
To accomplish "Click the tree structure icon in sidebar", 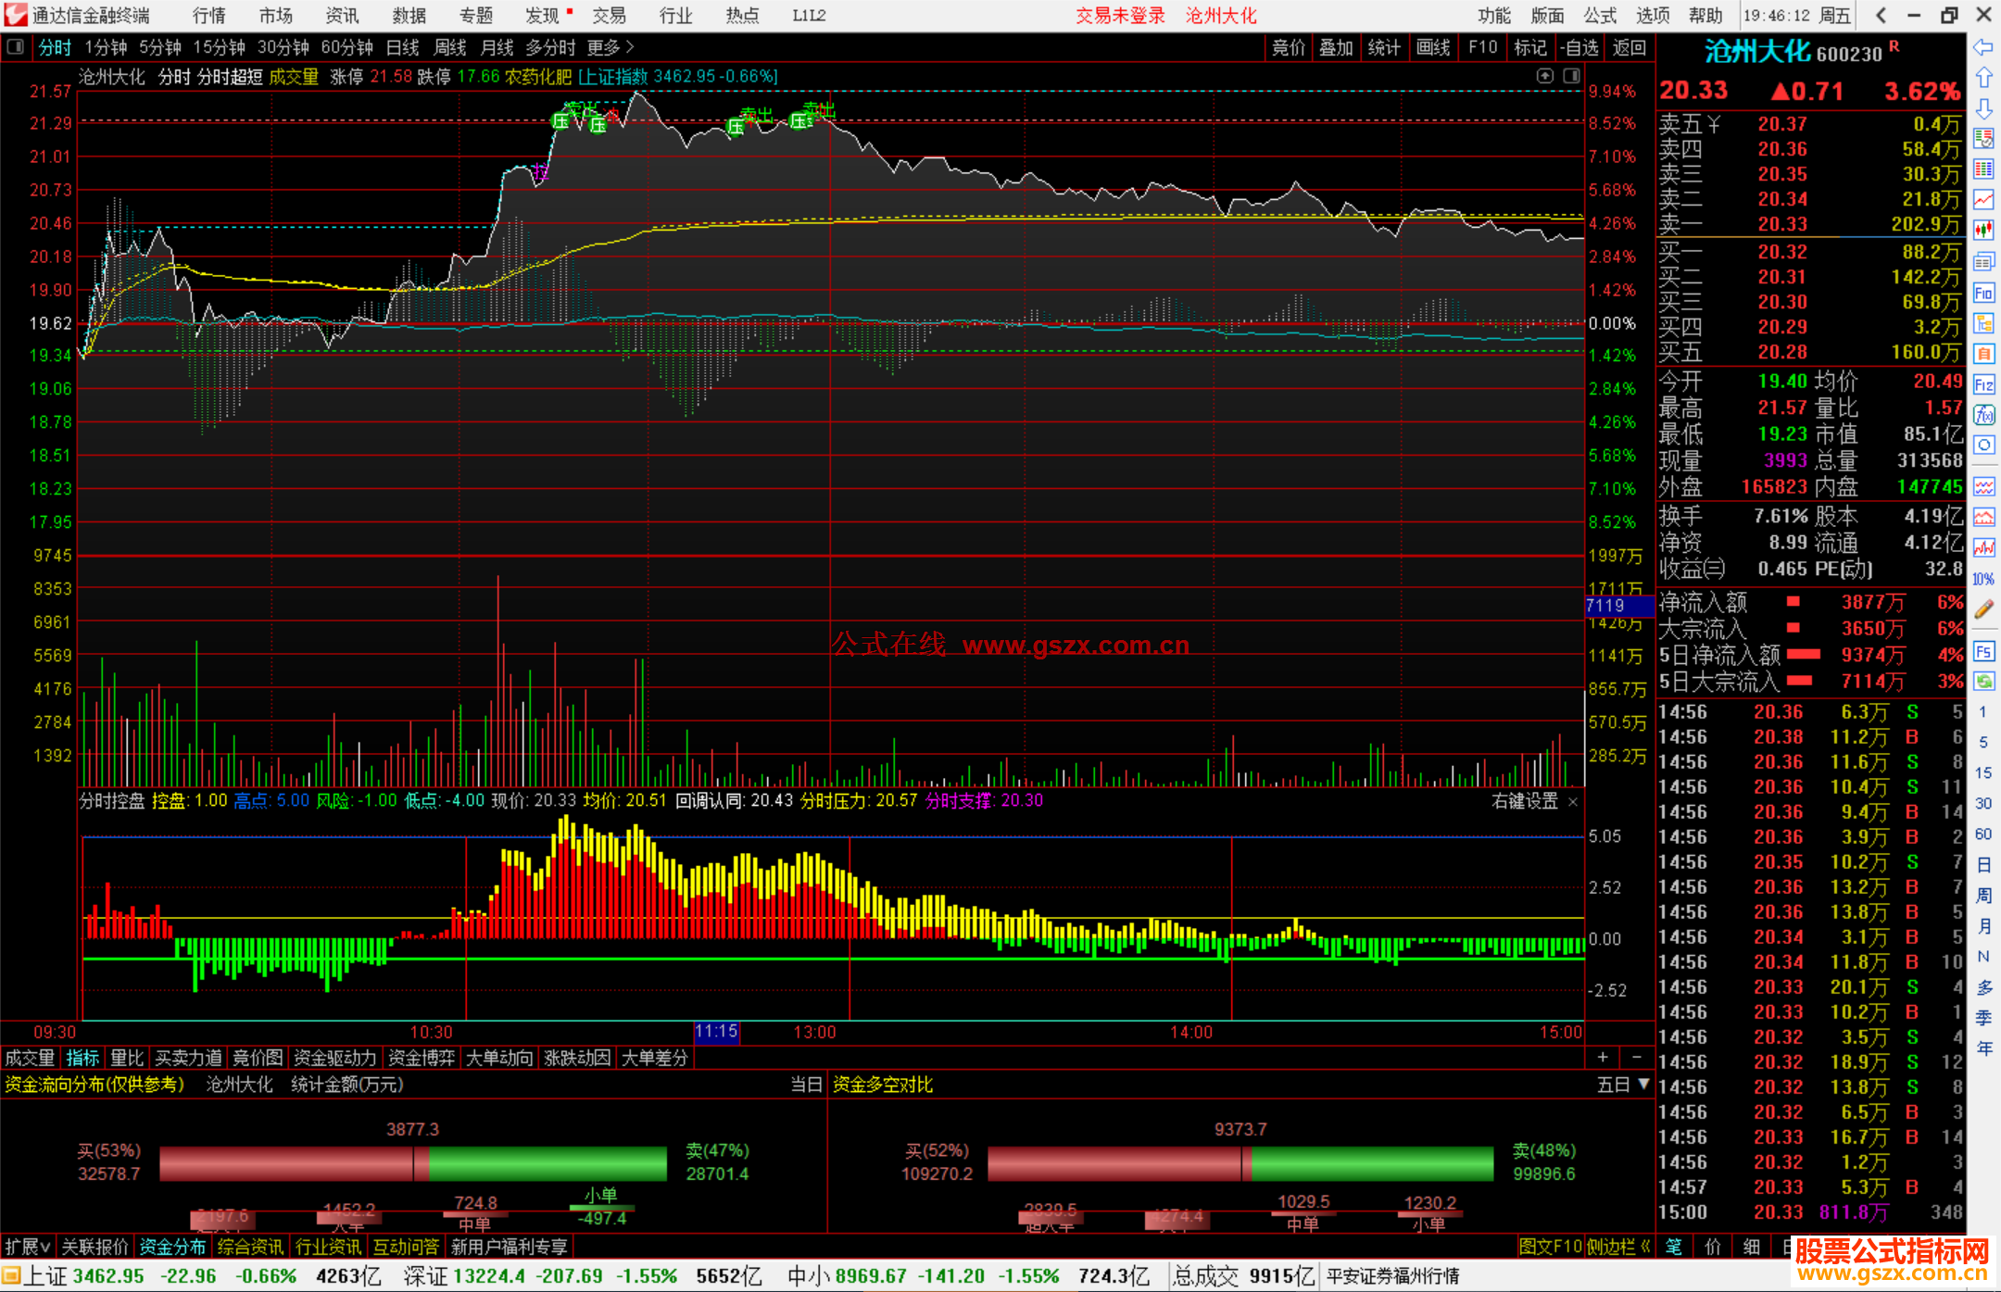I will [1983, 323].
